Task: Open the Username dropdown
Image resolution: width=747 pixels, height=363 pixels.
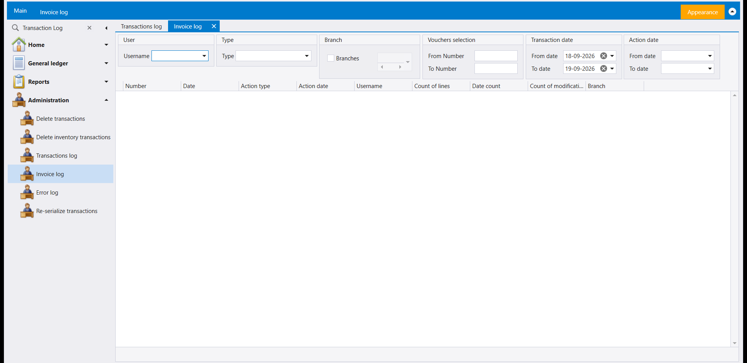Action: tap(204, 56)
